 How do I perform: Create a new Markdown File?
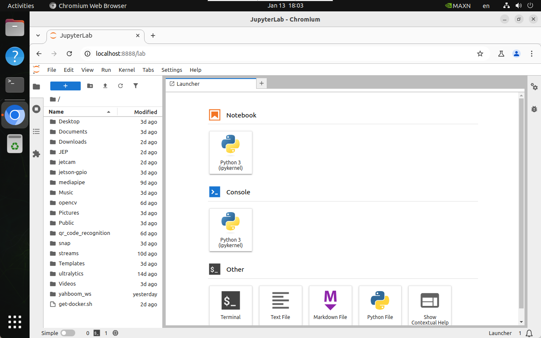click(x=330, y=305)
